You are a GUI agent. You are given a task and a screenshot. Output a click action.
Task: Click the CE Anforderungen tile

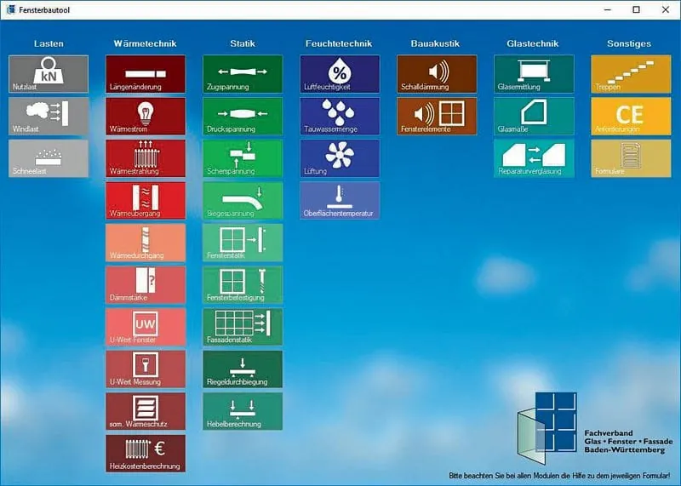click(631, 116)
